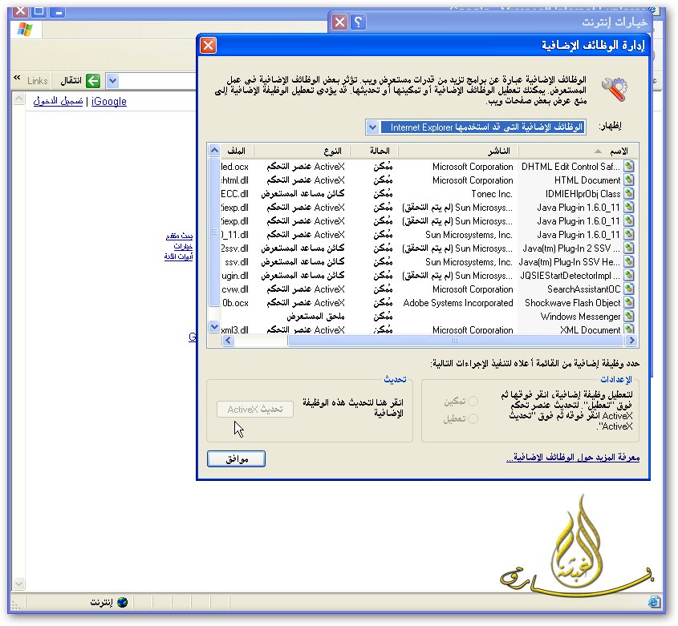Screen dimensions: 678x626
Task: Click the XML Document row icon
Action: tap(629, 329)
